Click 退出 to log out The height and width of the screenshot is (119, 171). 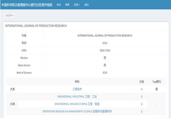click(87, 5)
